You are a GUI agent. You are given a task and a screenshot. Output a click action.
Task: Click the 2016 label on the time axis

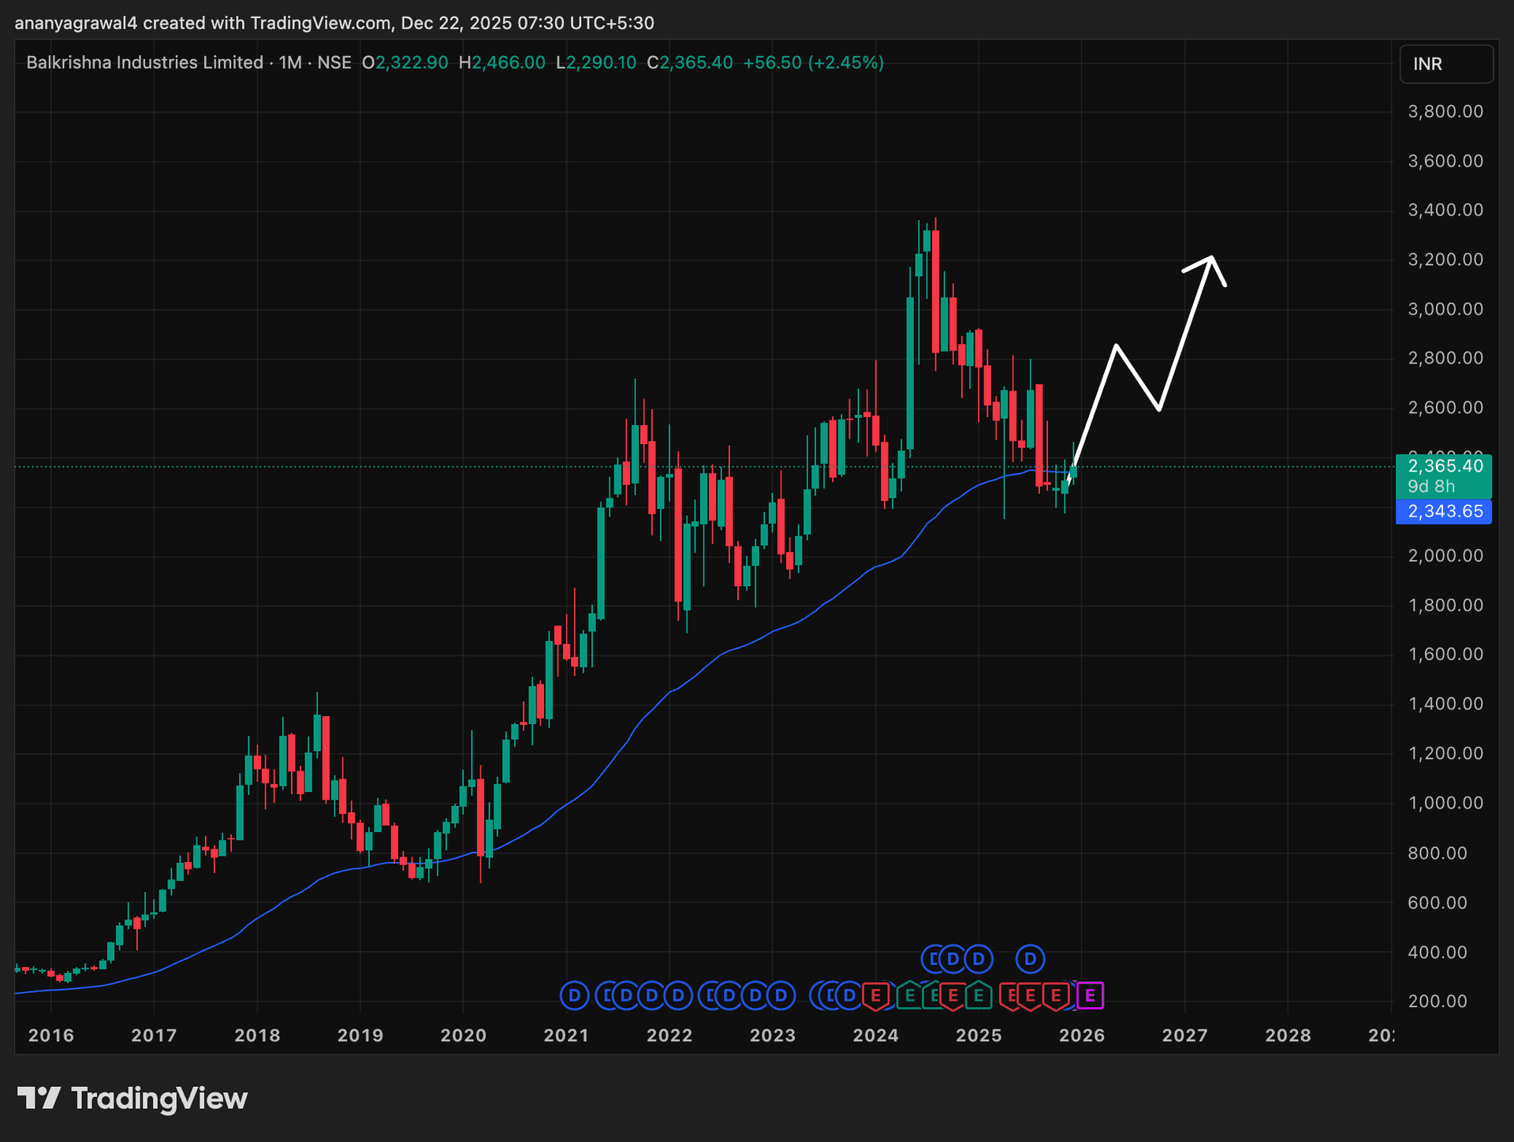point(51,1036)
